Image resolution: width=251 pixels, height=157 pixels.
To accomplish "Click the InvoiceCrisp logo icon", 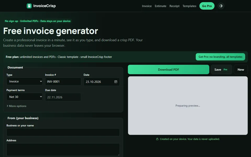I will coord(29,6).
